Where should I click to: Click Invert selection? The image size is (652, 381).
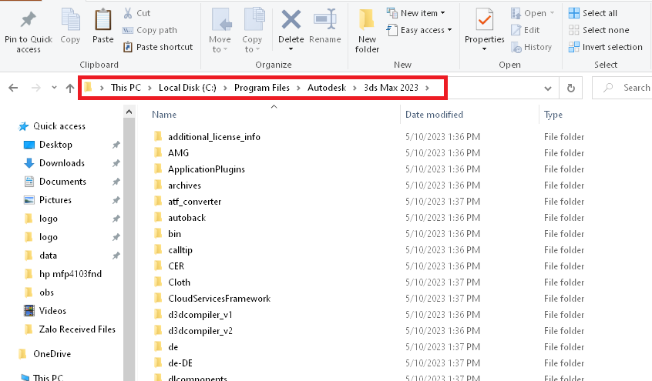[605, 47]
